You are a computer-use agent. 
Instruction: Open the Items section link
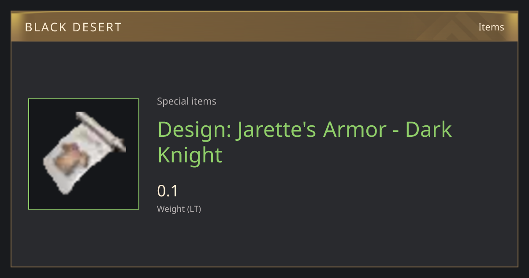(491, 27)
